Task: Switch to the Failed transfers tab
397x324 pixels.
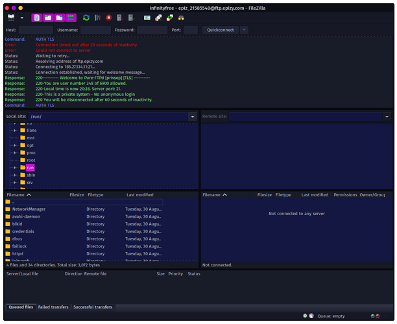Action: tap(53, 307)
